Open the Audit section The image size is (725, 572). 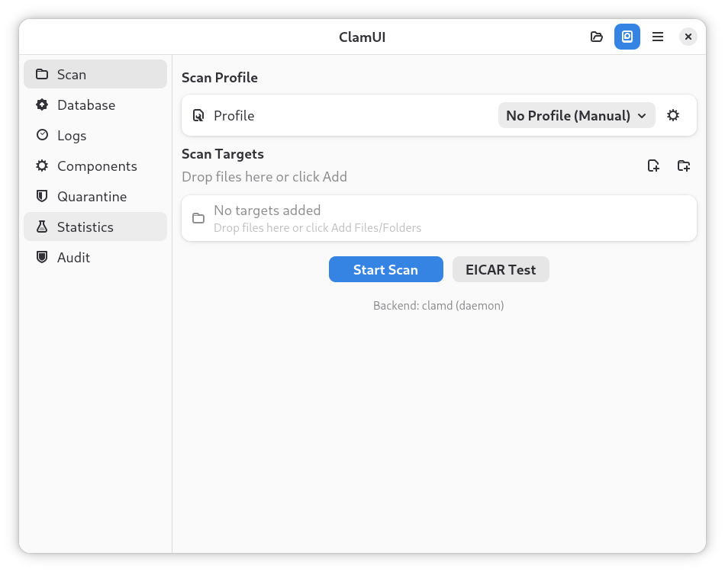[95, 257]
